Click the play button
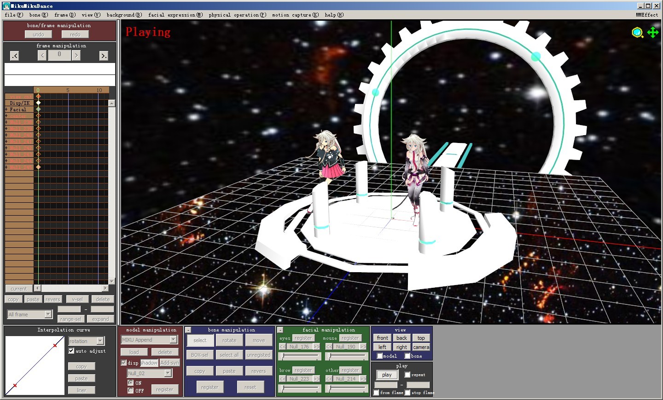Viewport: 663px width, 400px height. point(387,375)
